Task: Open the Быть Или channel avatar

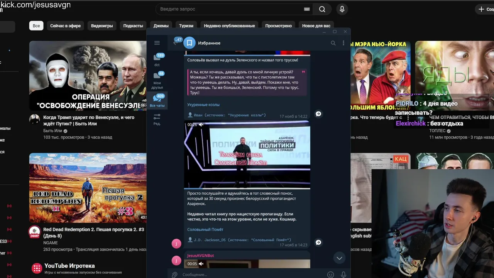Action: (35, 119)
